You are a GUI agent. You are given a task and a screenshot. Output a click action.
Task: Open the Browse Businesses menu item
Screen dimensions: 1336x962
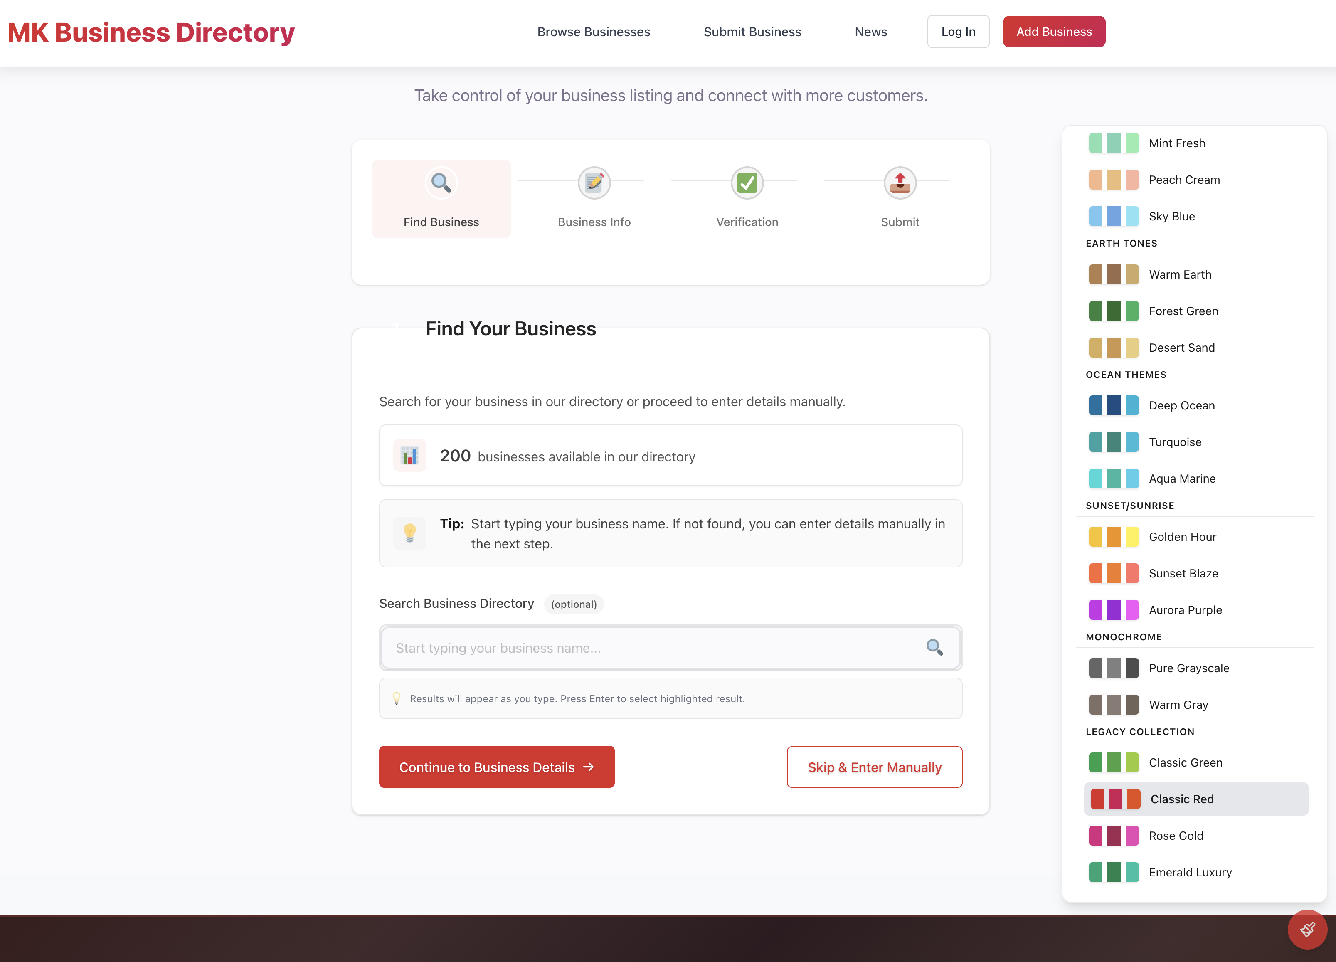tap(594, 32)
